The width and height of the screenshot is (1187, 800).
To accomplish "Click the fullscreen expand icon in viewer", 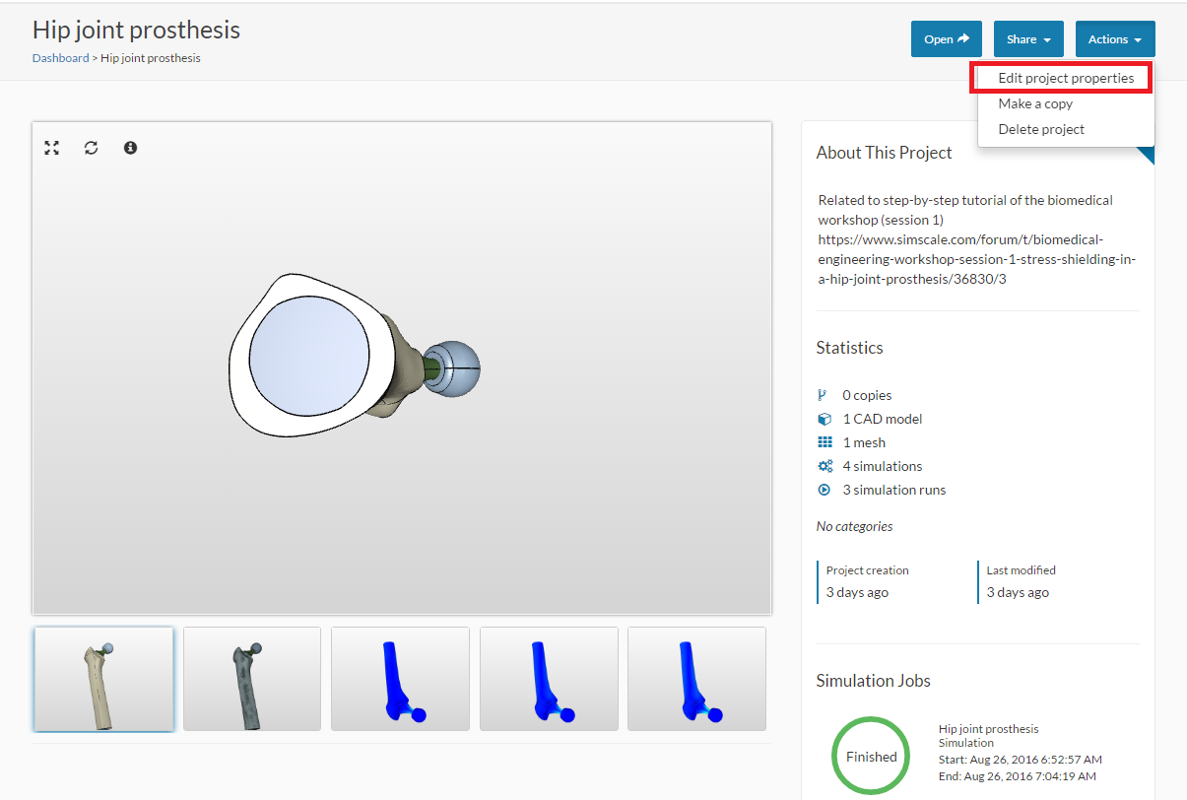I will click(52, 148).
